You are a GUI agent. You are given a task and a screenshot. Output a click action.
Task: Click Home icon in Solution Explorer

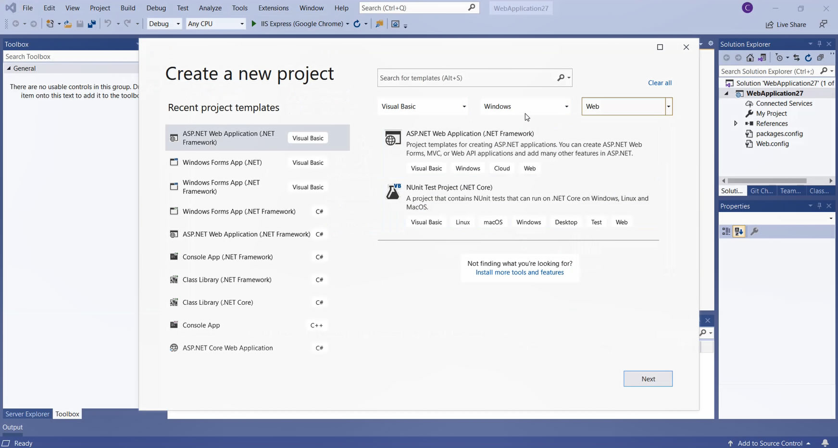point(750,58)
